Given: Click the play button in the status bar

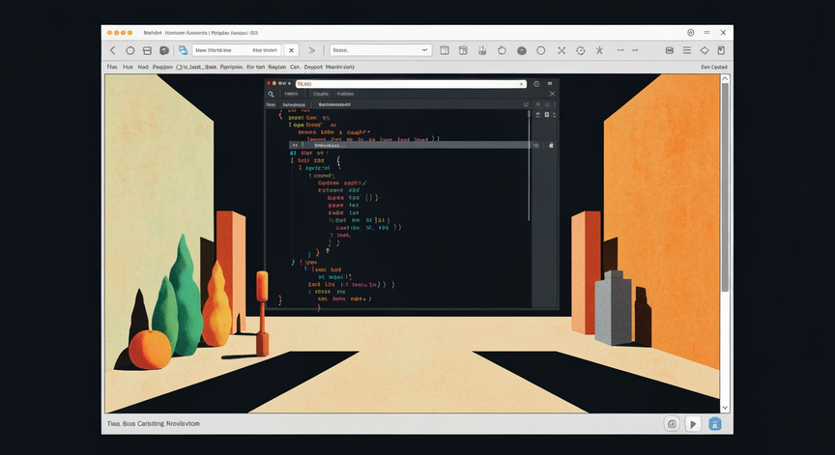Looking at the screenshot, I should click(x=693, y=424).
